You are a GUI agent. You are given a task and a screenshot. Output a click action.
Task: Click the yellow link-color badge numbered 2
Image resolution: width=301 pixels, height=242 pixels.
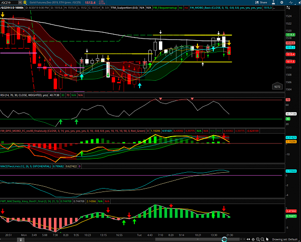point(25,2)
